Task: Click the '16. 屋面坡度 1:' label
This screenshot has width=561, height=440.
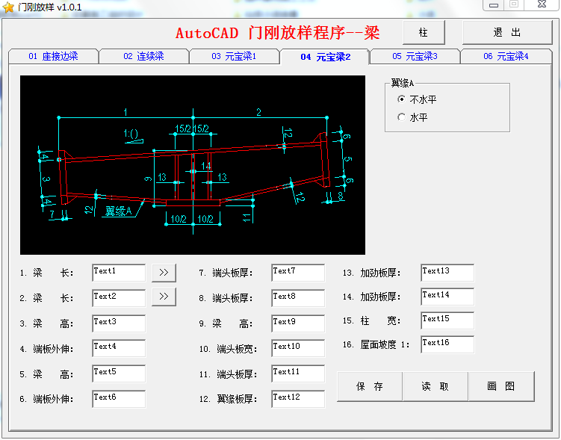Action: [x=376, y=344]
